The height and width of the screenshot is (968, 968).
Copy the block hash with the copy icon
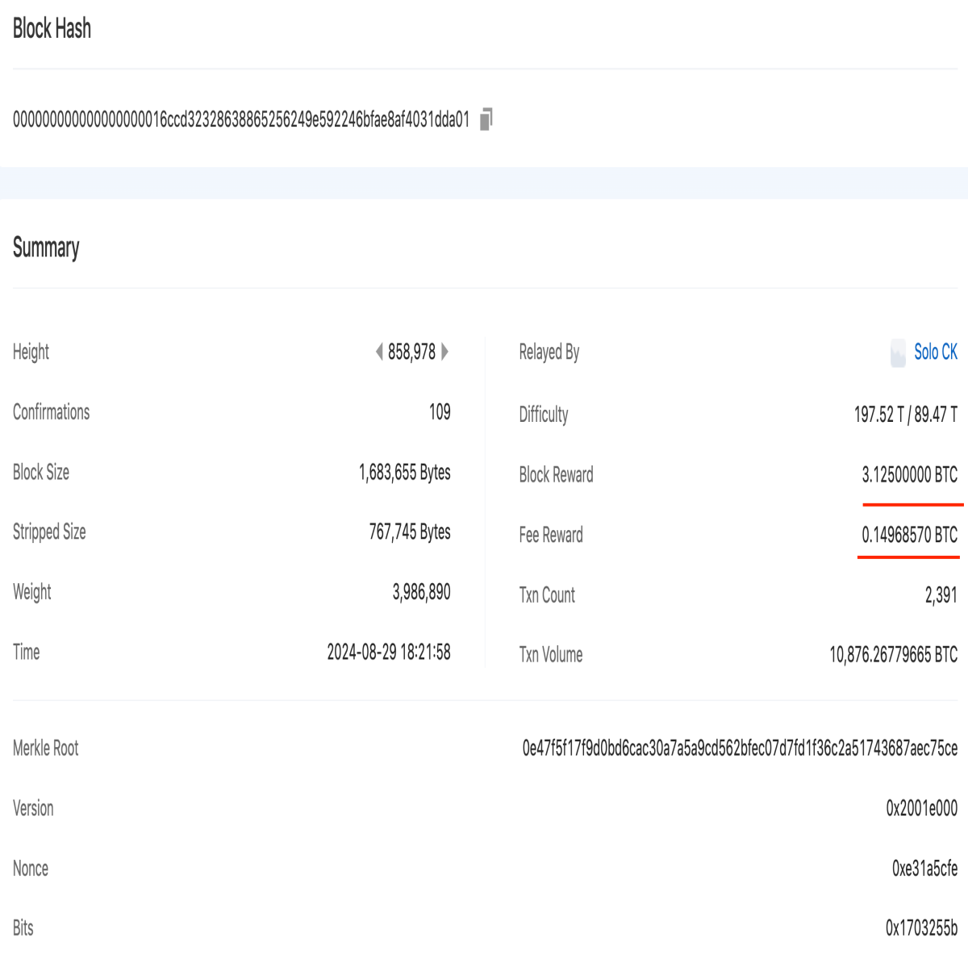(486, 119)
